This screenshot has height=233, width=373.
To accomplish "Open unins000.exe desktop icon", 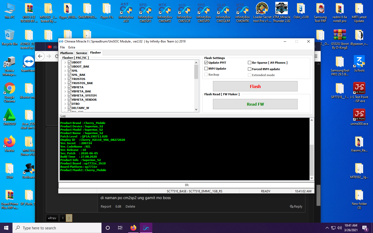I will 359,117.
